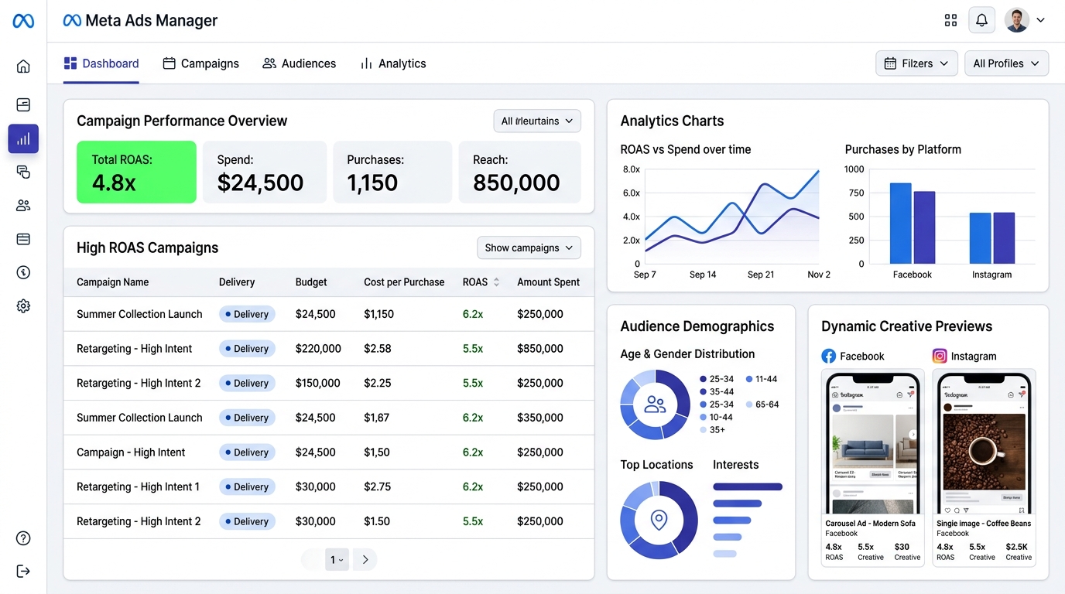Image resolution: width=1065 pixels, height=594 pixels.
Task: Open help via the question mark icon
Action: pyautogui.click(x=23, y=538)
